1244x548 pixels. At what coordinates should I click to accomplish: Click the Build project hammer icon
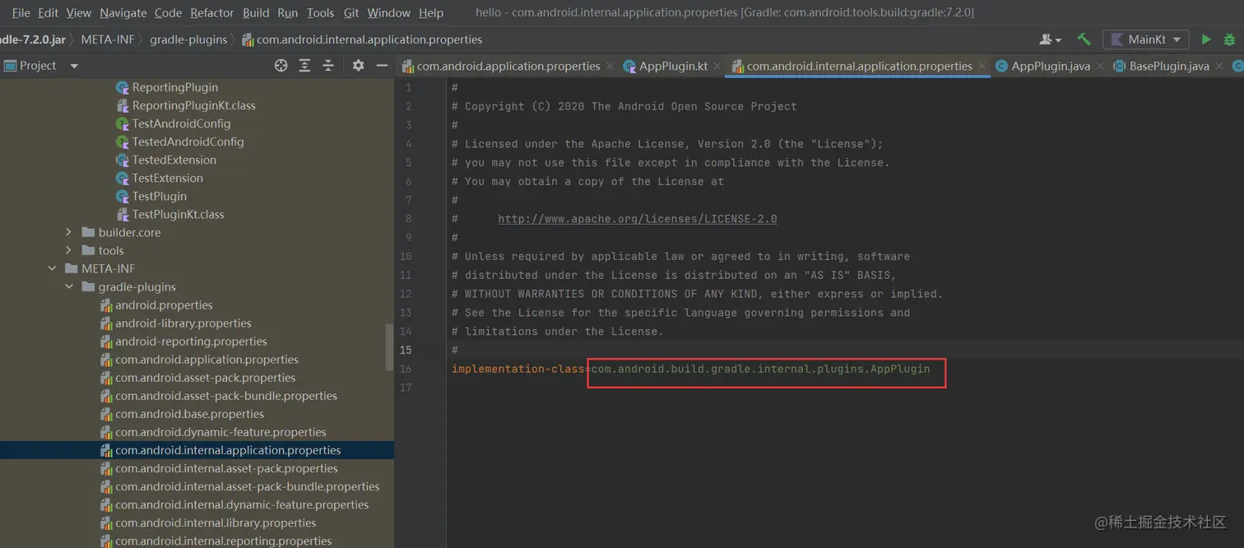point(1084,39)
